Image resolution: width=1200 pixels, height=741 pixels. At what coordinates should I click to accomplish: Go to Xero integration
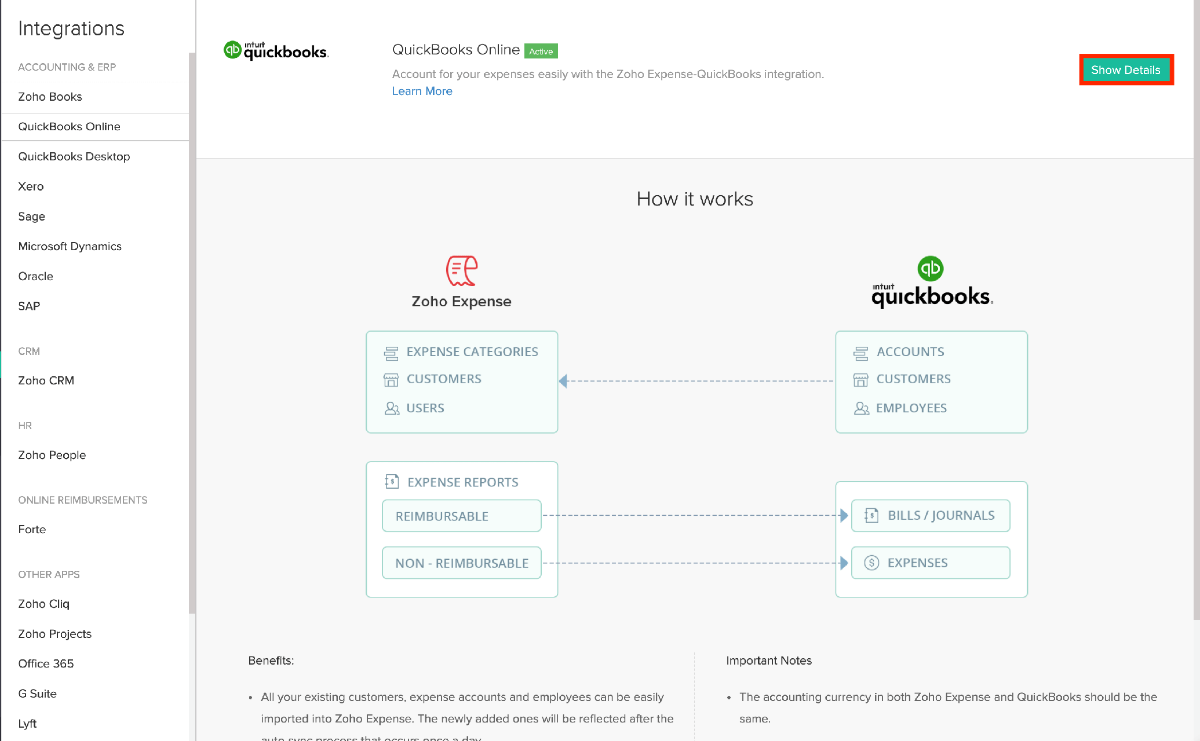tap(31, 186)
